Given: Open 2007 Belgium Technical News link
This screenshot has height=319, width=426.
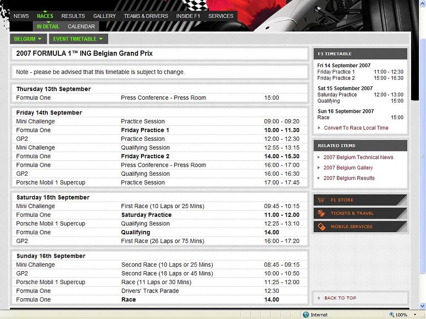Looking at the screenshot, I should tap(358, 157).
